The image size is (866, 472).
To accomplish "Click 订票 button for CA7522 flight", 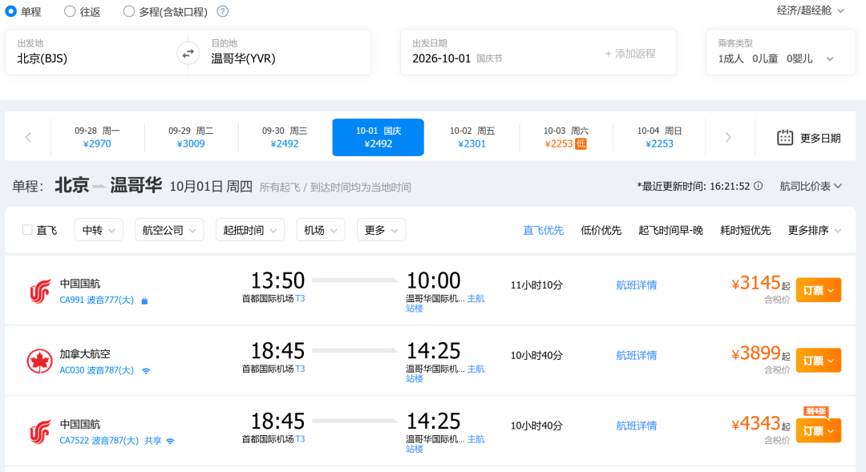I will (819, 431).
